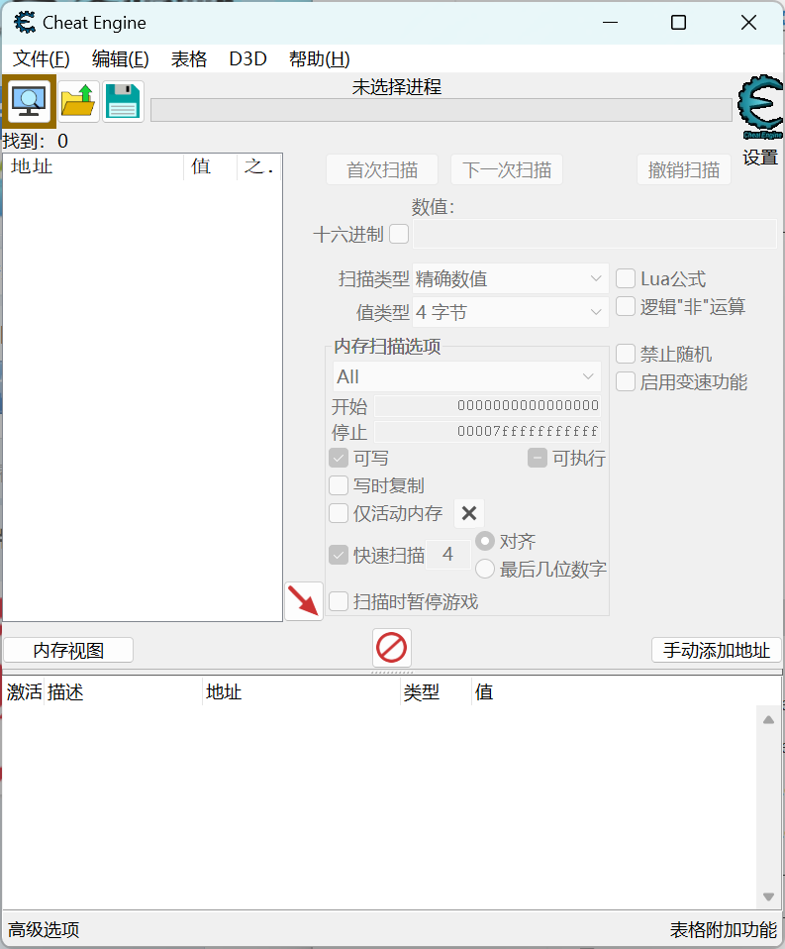
Task: Open the 表格 menu
Action: coord(189,58)
